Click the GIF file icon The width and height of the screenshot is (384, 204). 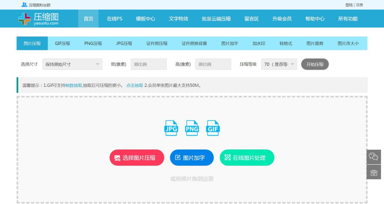[213, 128]
